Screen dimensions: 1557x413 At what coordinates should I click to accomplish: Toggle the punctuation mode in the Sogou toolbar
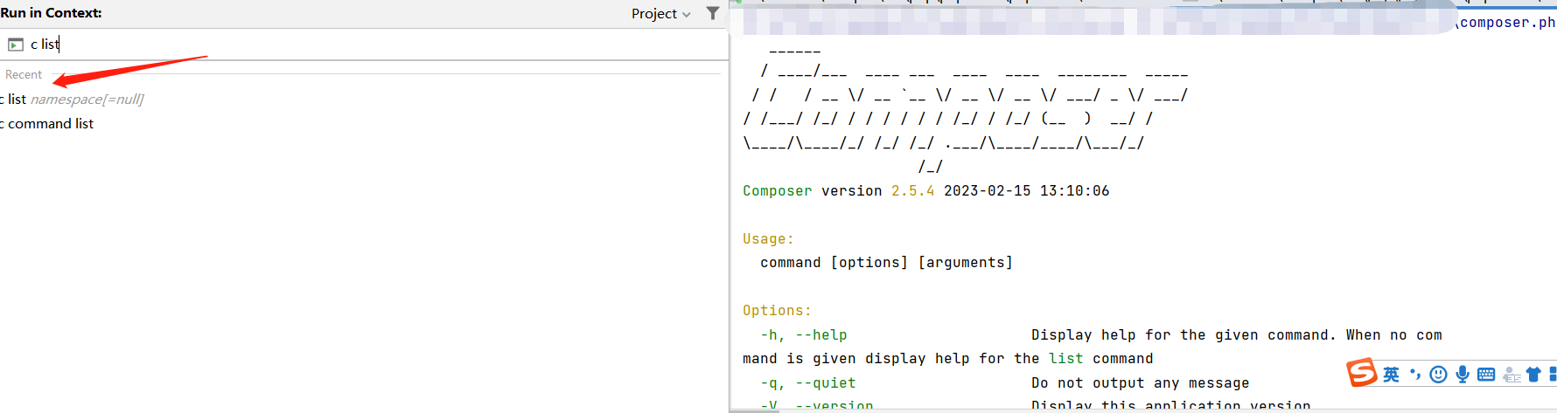(x=1415, y=375)
